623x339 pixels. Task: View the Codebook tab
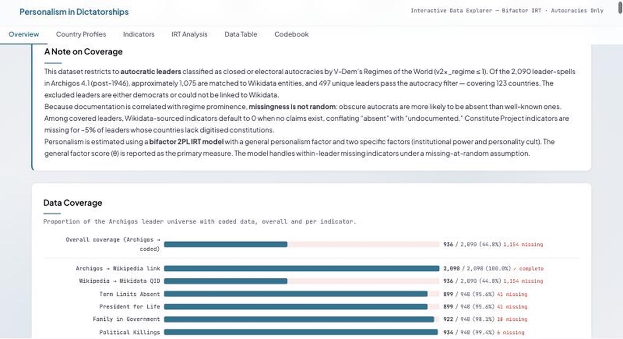click(292, 34)
